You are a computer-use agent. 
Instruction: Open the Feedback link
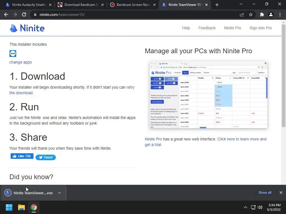pyautogui.click(x=207, y=28)
